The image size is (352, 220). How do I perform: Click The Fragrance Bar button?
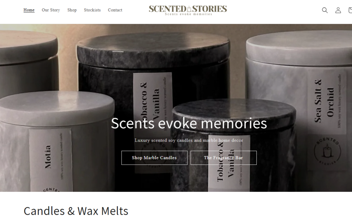tap(223, 158)
